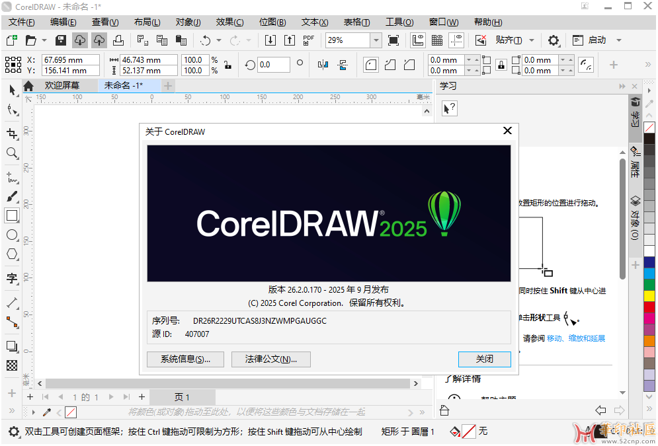
Task: Switch to the 欢迎屏幕 tab
Action: (62, 85)
